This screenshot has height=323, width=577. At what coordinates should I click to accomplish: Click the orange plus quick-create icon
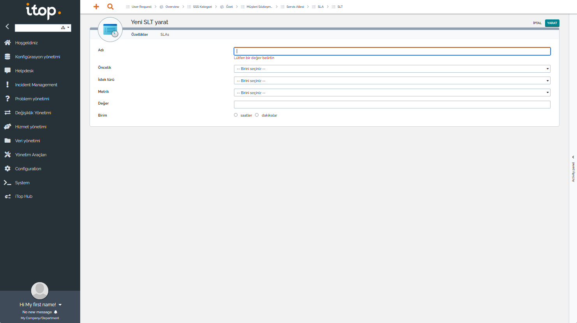[96, 7]
